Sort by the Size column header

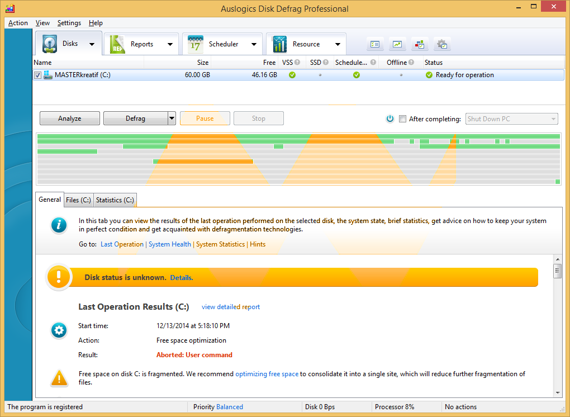pyautogui.click(x=177, y=63)
